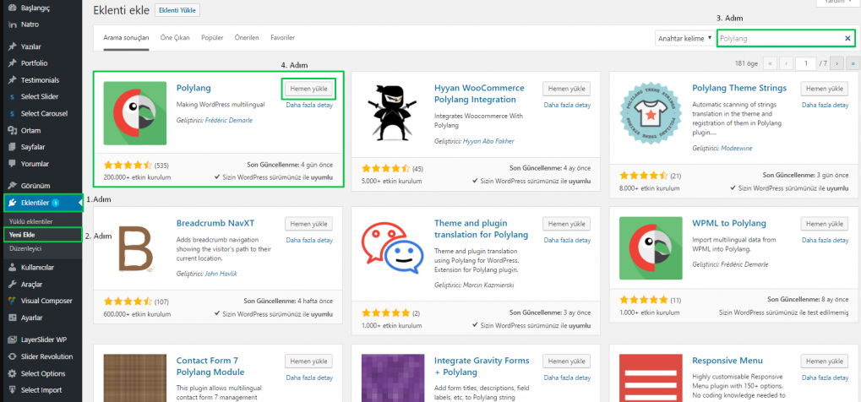Viewport: 861px width, 402px height.
Task: Click the Polylang parrot plugin thumbnail
Action: click(x=135, y=113)
